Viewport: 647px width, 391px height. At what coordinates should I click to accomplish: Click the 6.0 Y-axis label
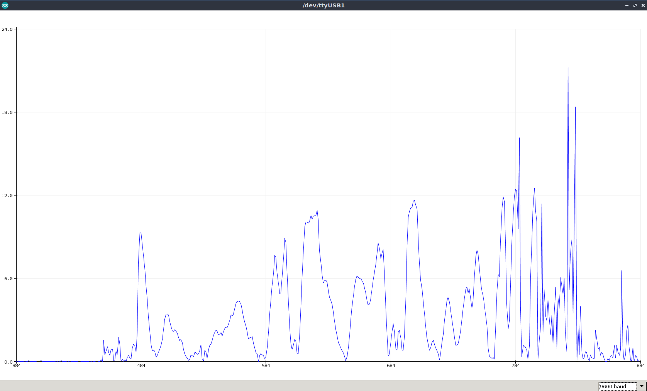coord(8,279)
